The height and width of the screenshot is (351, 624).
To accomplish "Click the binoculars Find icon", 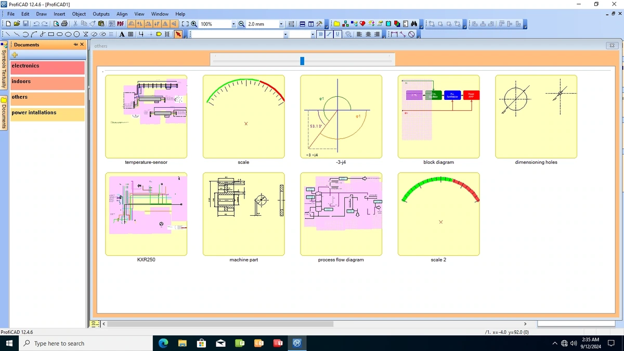I will coord(414,24).
